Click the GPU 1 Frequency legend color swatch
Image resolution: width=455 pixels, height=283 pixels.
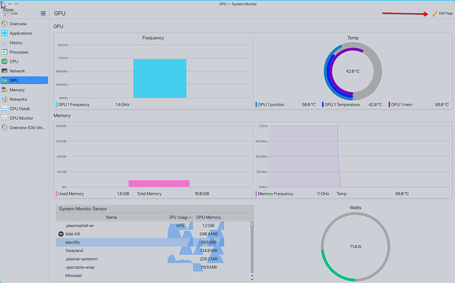(x=55, y=104)
